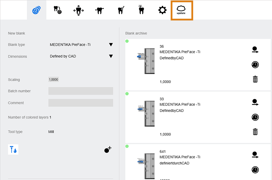Screen dimensions: 272x180
Task: Click the New blank heading
Action: click(17, 33)
